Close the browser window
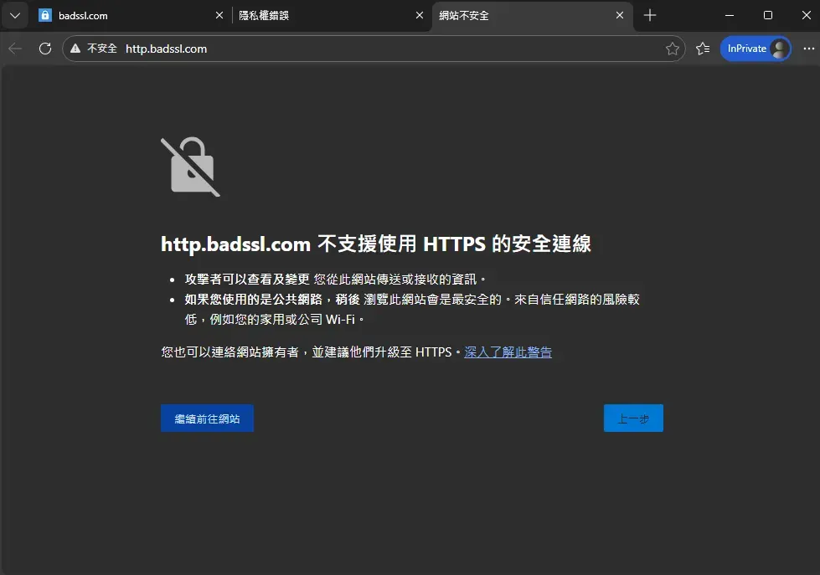Viewport: 820px width, 575px height. 806,15
